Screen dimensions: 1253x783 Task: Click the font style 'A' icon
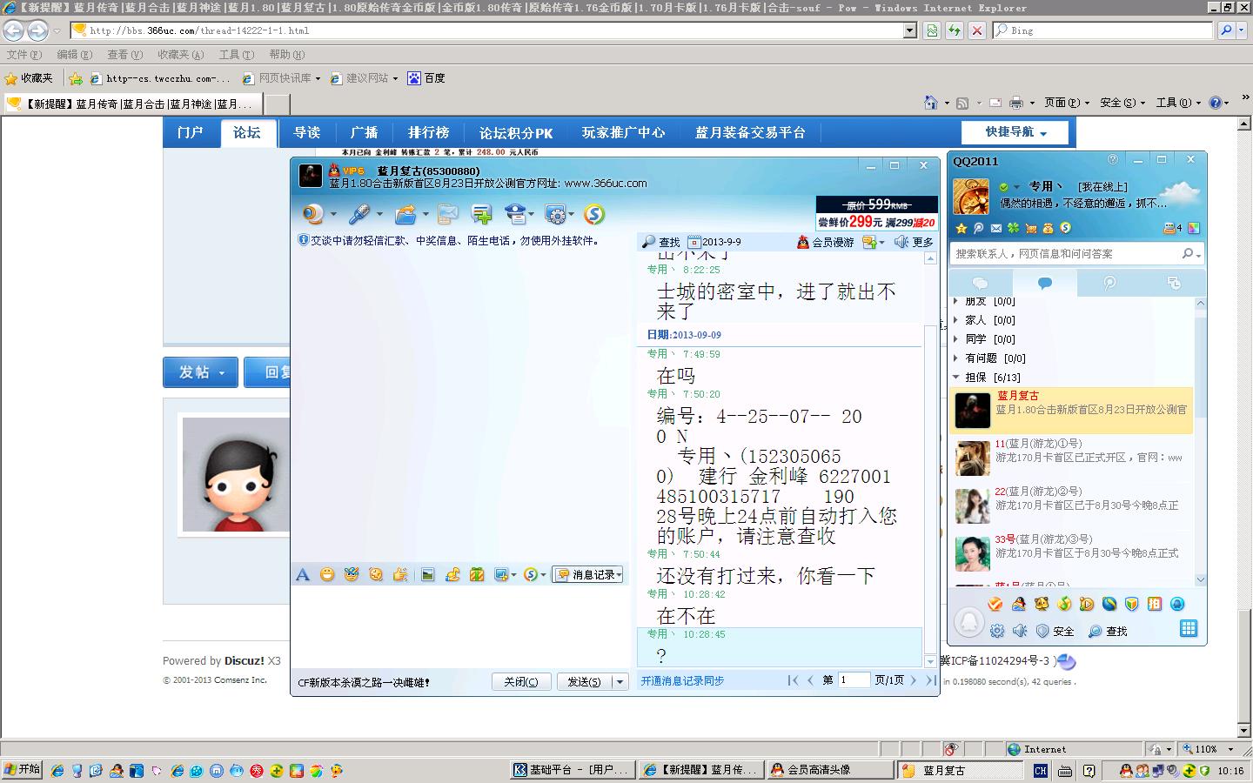[x=303, y=574]
